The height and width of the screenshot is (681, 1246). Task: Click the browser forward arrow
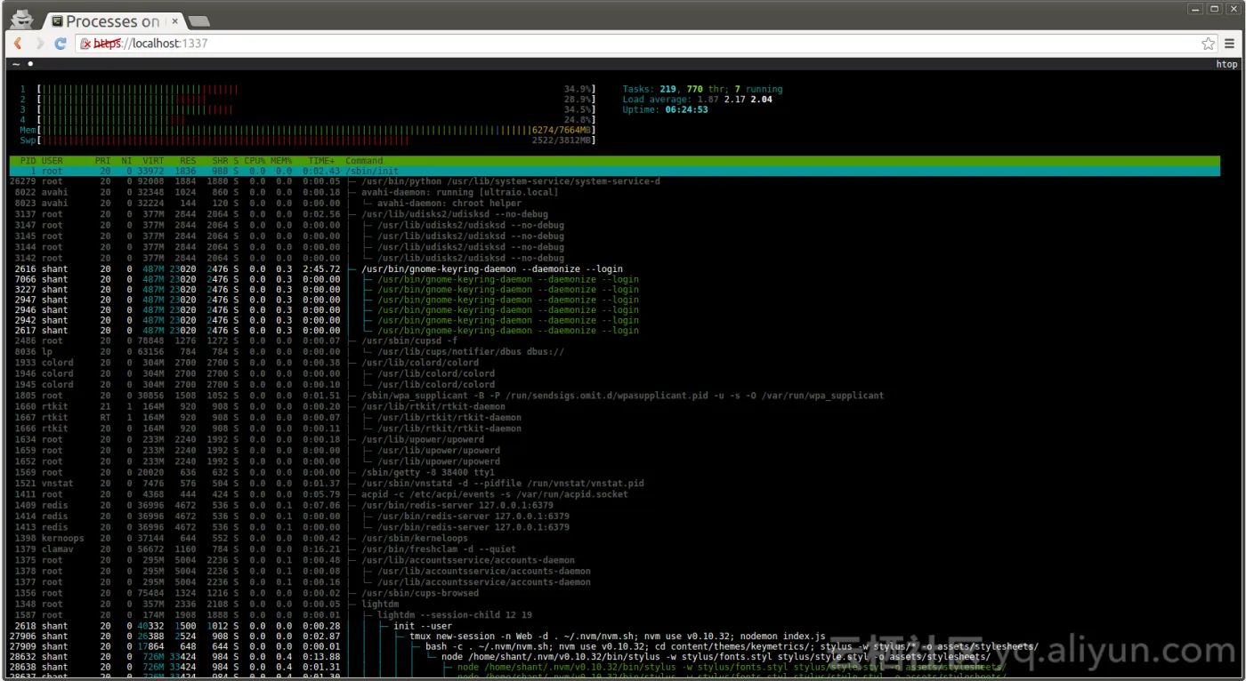pyautogui.click(x=39, y=43)
